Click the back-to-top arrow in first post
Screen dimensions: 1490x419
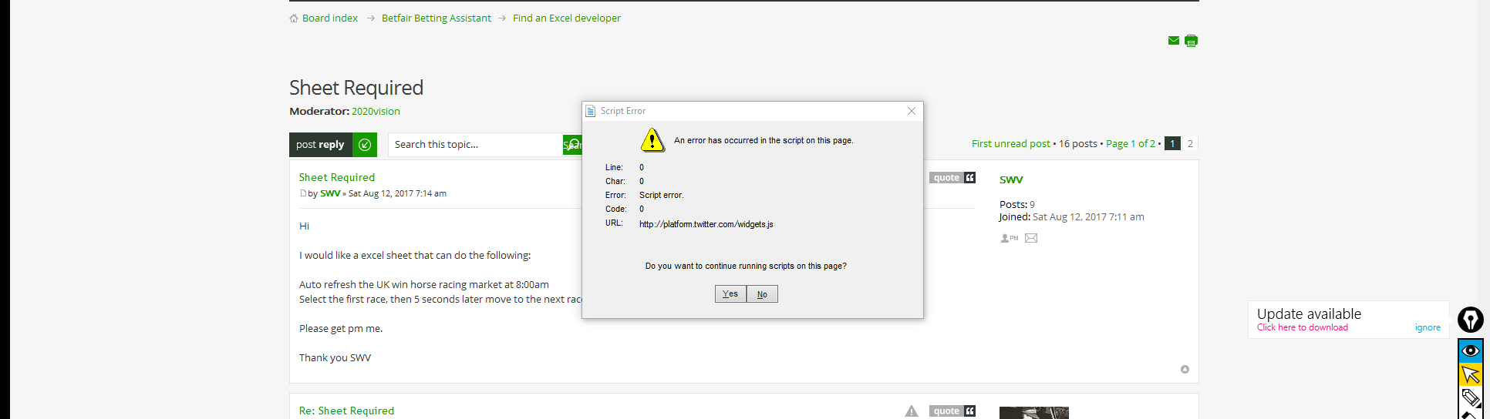(1185, 370)
